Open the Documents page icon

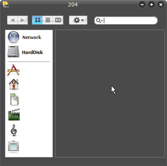pyautogui.click(x=14, y=99)
